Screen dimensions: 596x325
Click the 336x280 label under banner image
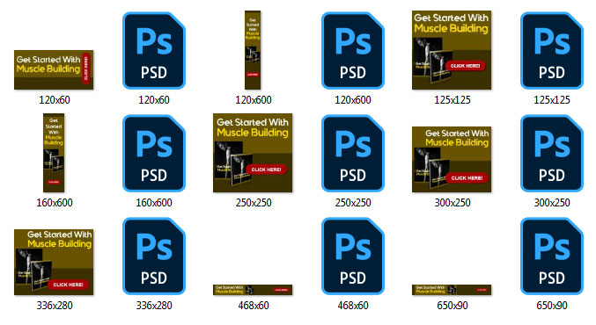(x=55, y=306)
